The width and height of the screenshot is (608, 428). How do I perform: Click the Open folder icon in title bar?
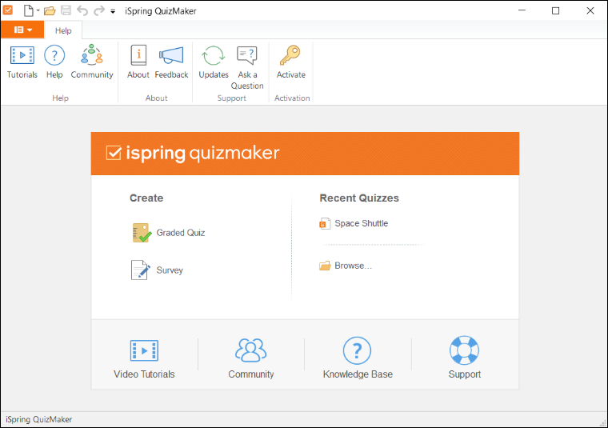(50, 10)
